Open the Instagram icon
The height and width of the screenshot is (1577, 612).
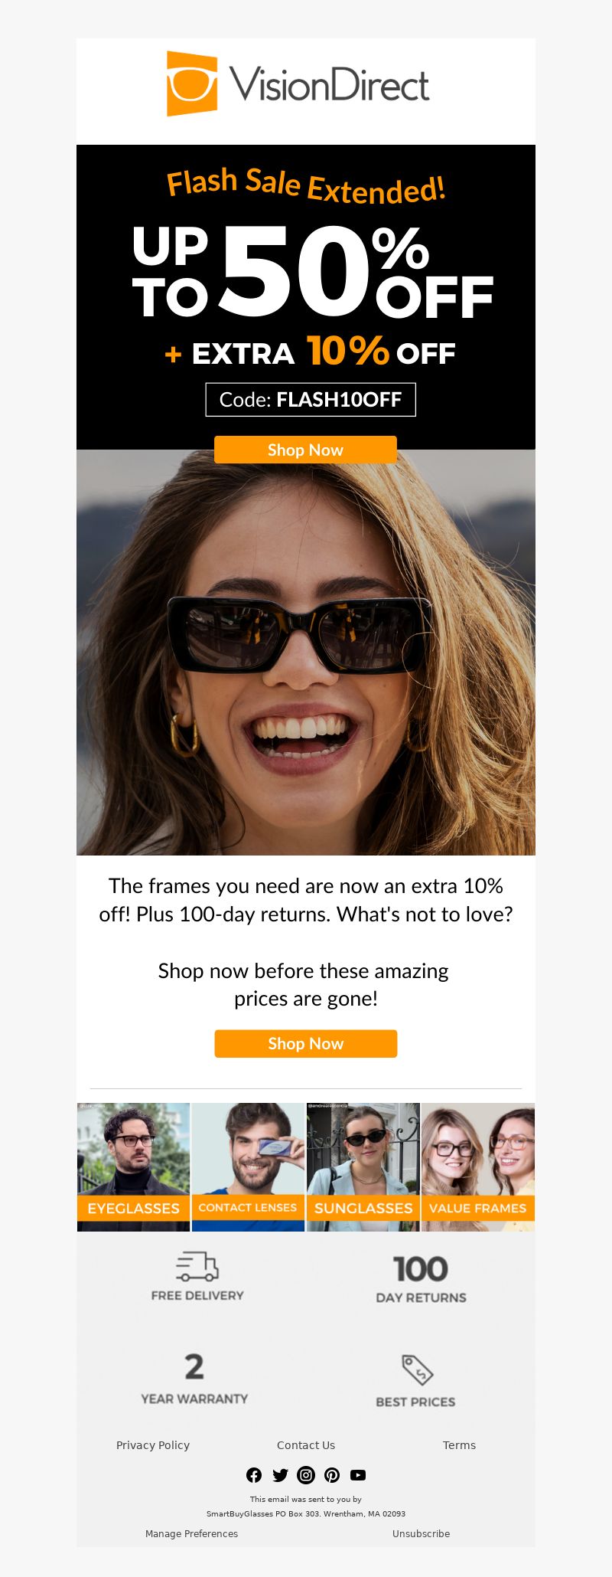[x=306, y=1474]
